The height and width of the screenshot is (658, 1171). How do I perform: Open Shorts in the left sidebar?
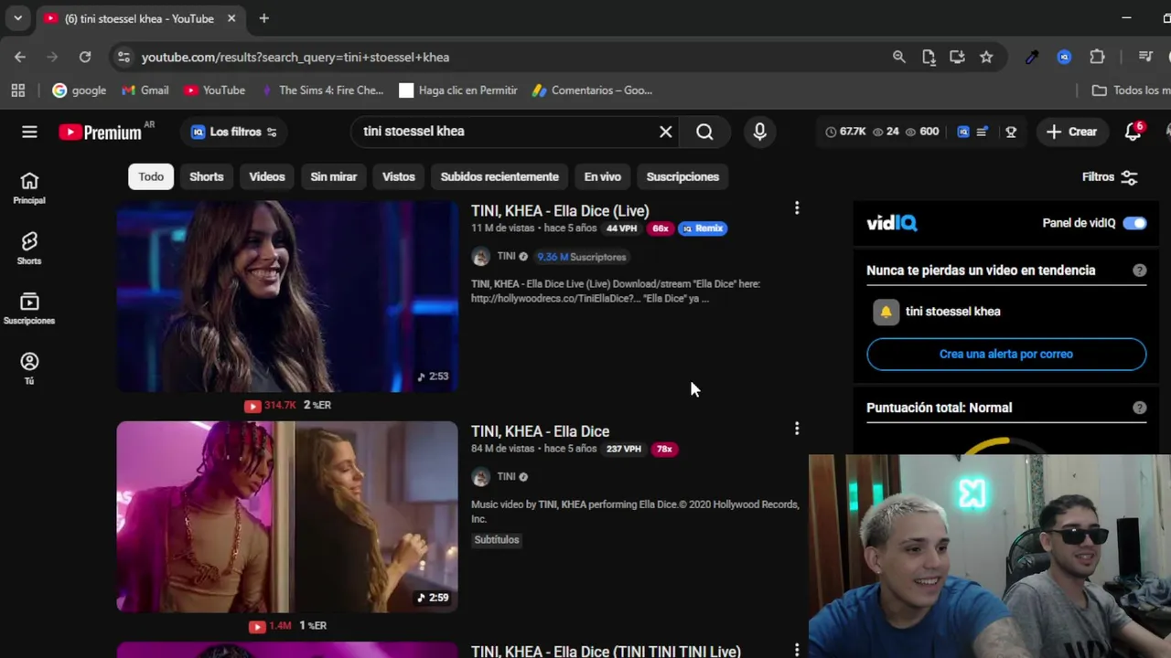[x=29, y=249]
